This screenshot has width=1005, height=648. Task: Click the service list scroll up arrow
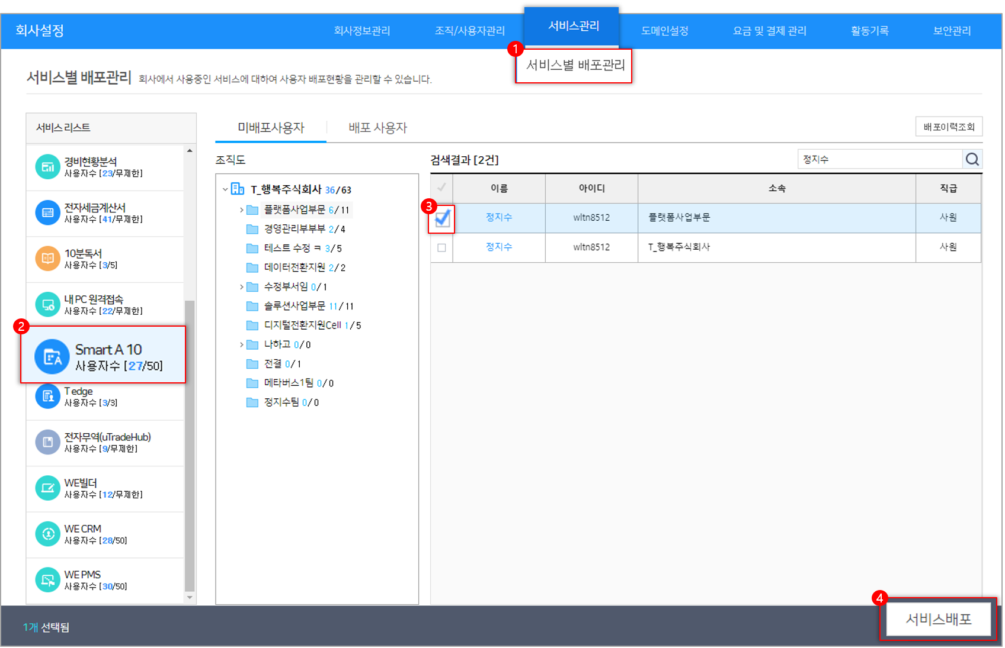click(x=190, y=151)
